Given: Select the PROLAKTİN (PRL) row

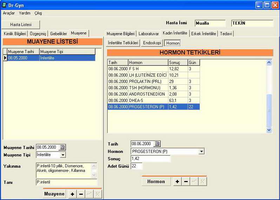Looking at the screenshot, I should point(147,82).
